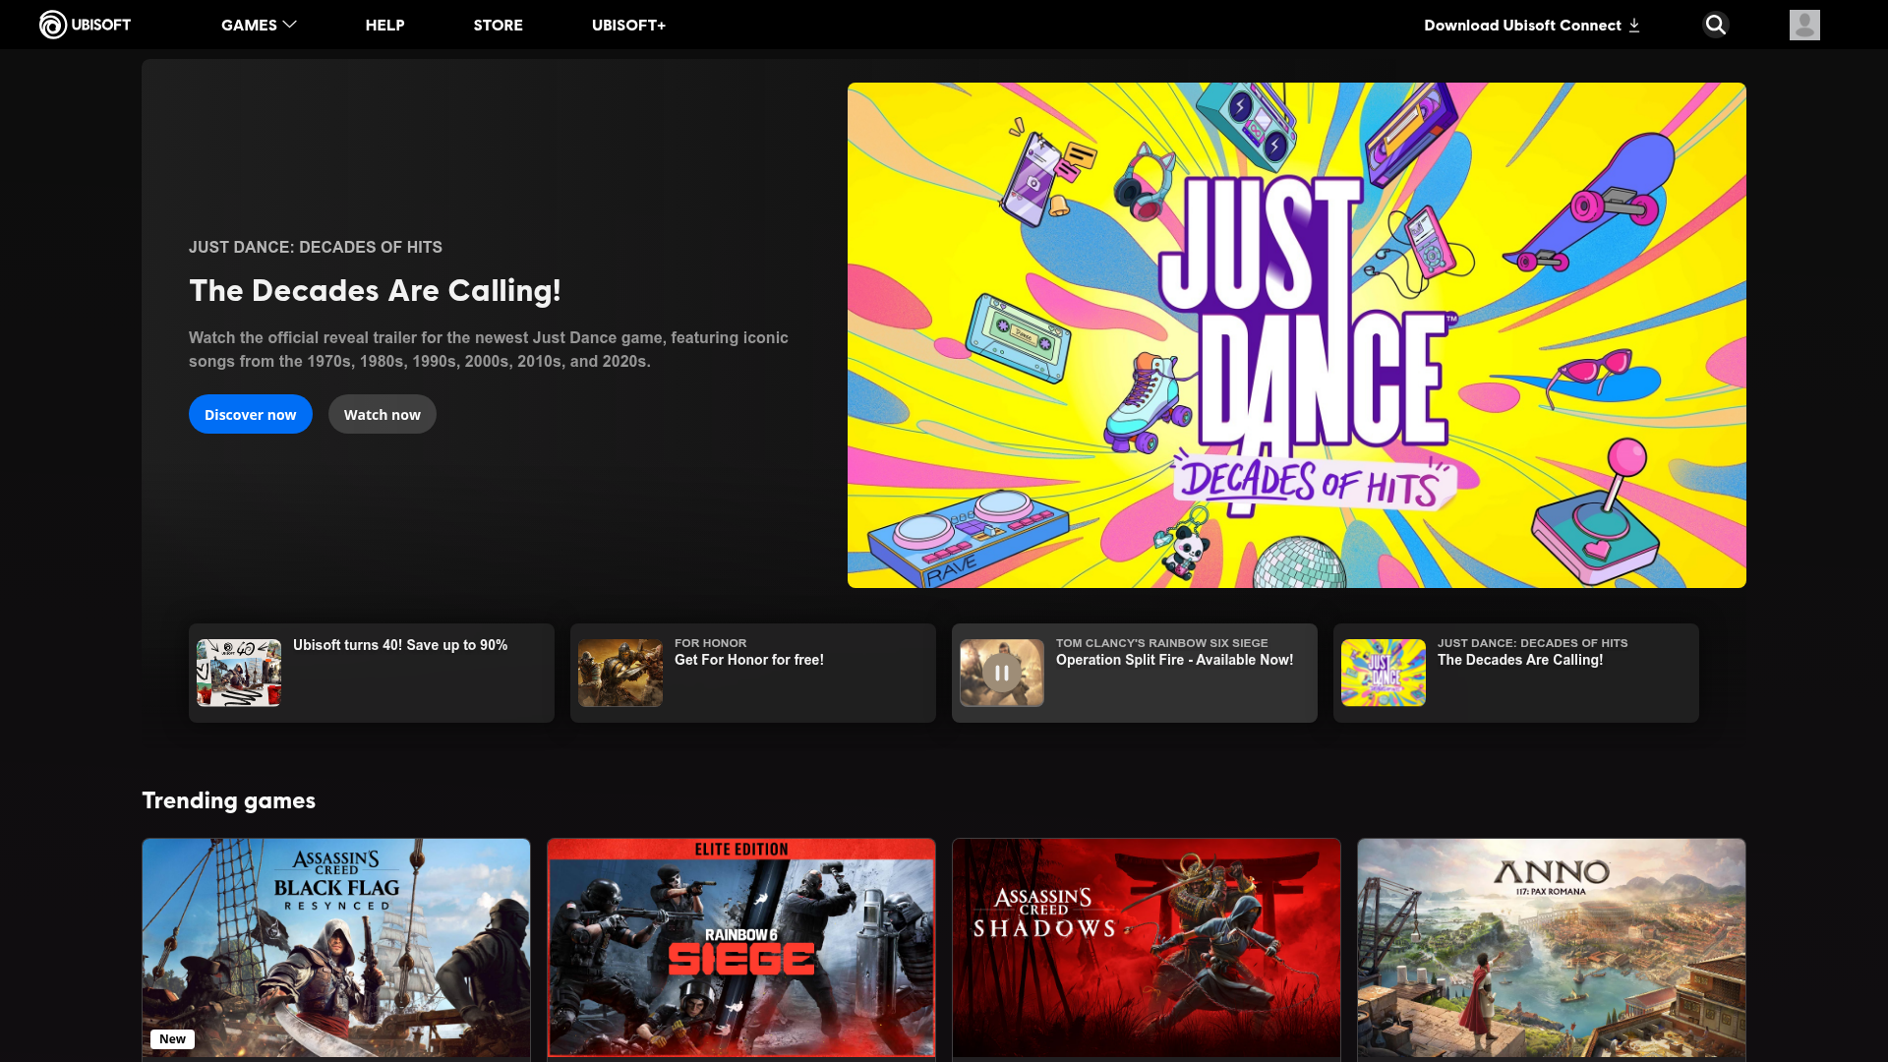The image size is (1888, 1062).
Task: Click the download arrow beside Ubisoft Connect
Action: [1634, 26]
